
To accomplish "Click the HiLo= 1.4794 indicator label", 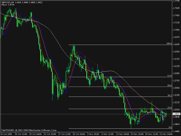I will pos(8,5).
